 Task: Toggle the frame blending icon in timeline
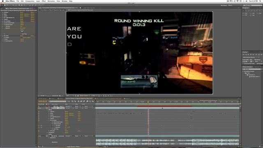click(x=81, y=102)
